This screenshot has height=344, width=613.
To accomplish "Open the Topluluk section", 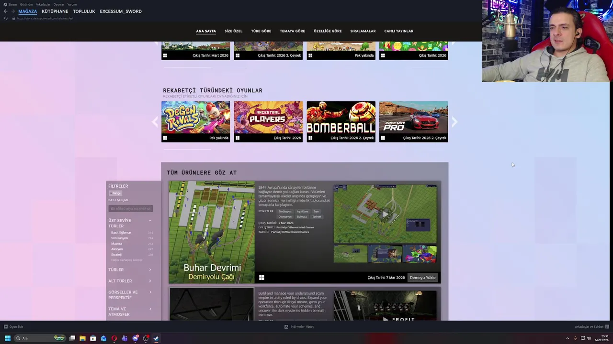I will [x=84, y=11].
